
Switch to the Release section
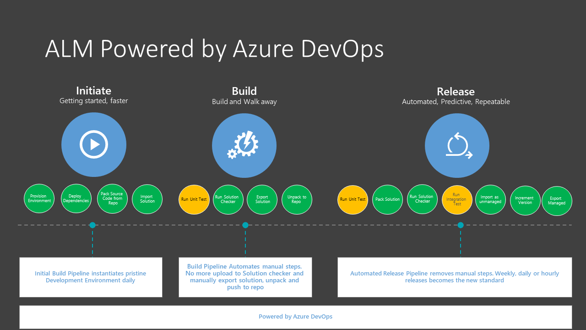456,91
